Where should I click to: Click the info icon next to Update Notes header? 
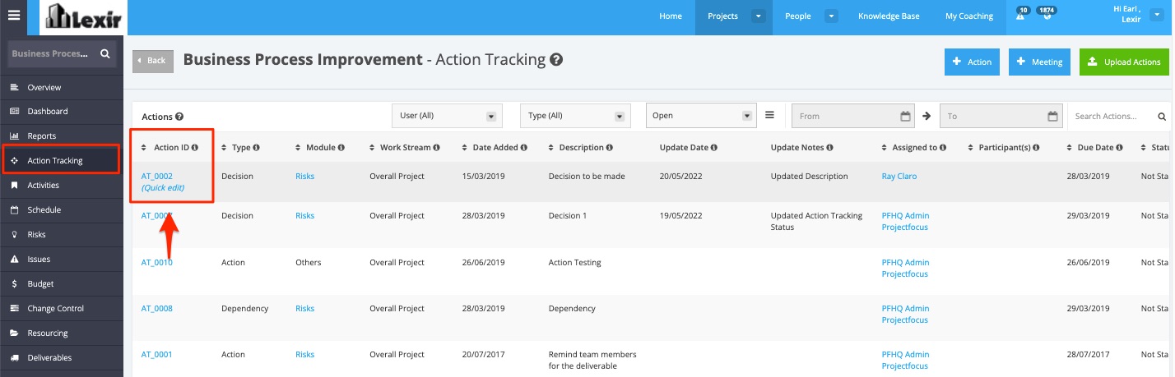830,148
